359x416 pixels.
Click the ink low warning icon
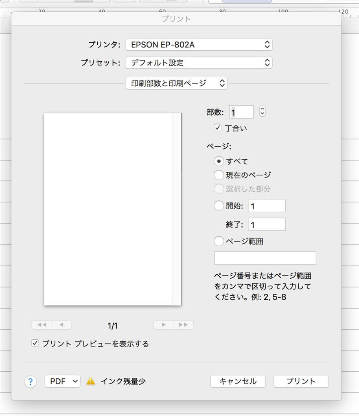[x=91, y=381]
